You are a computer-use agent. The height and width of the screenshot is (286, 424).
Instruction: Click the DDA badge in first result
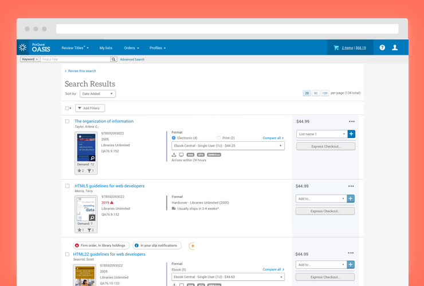pos(190,155)
